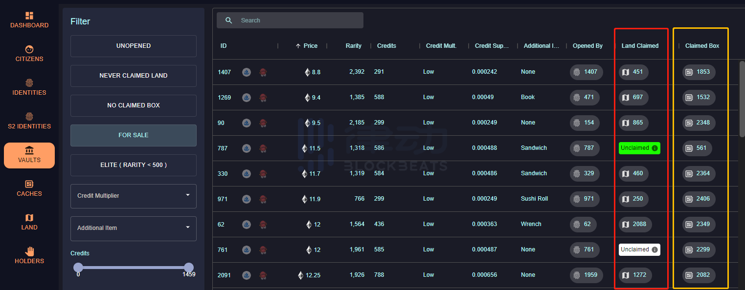Navigate to Caches in the sidebar
745x290 pixels.
pos(29,188)
